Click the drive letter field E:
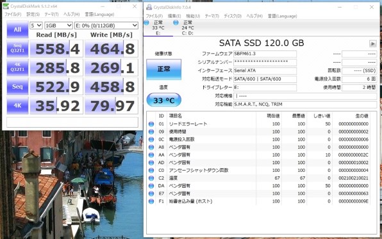Viewport: 382px width, 239px height. (x=265, y=88)
